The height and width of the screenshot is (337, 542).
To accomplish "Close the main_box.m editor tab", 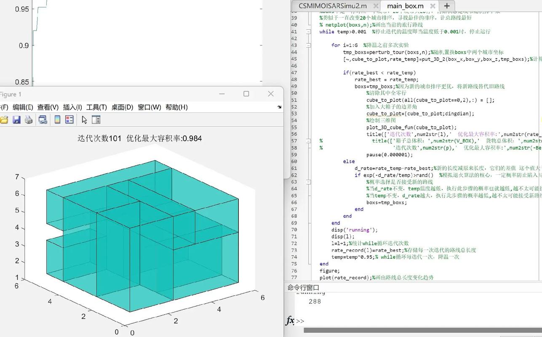I will click(433, 6).
